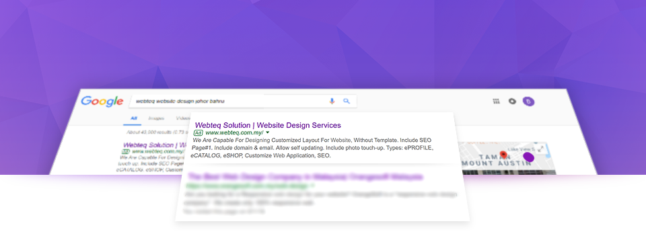Click the green Ad badge in highlighted result
The width and height of the screenshot is (646, 242).
pyautogui.click(x=198, y=133)
